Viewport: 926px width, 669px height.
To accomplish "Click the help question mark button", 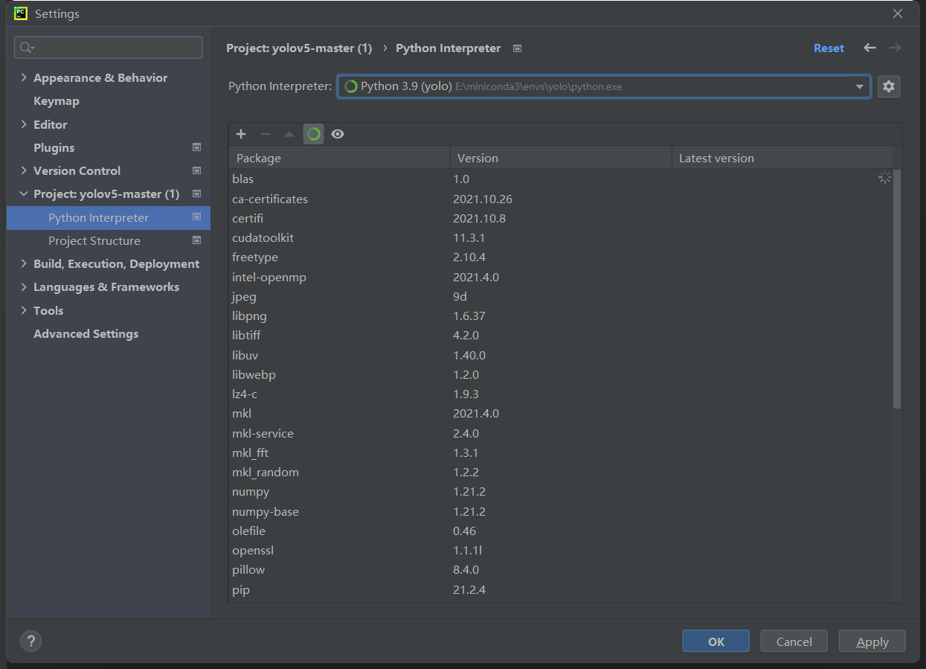I will click(x=30, y=641).
